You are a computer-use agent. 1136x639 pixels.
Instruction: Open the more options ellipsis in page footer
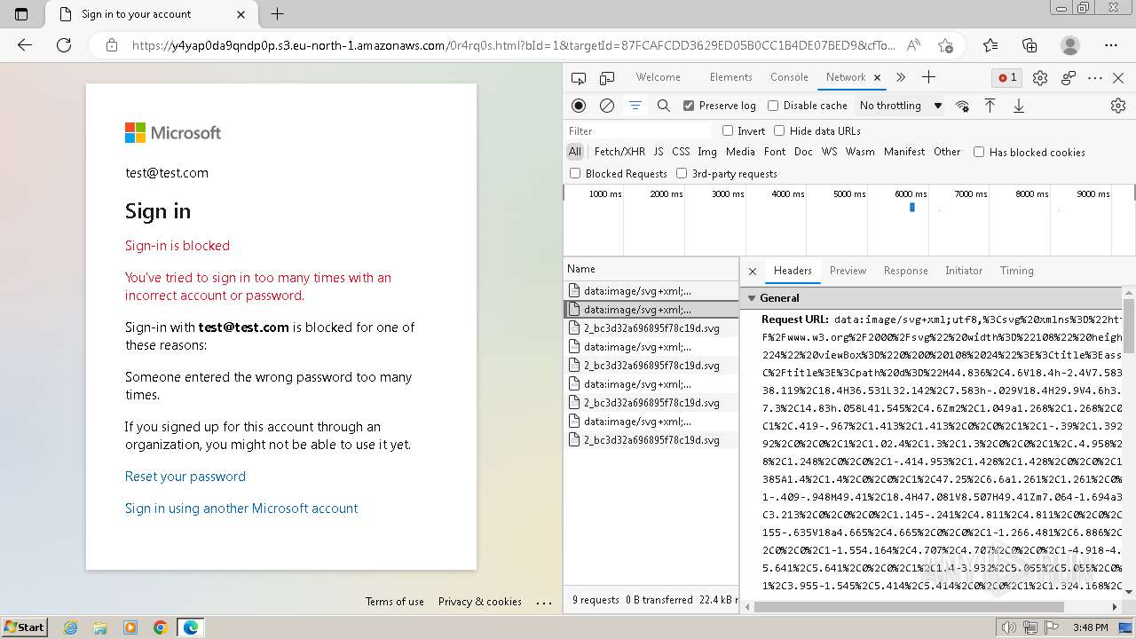click(x=544, y=602)
